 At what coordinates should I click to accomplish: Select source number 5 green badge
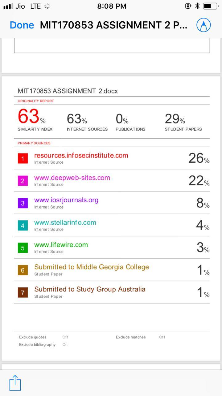pyautogui.click(x=23, y=248)
